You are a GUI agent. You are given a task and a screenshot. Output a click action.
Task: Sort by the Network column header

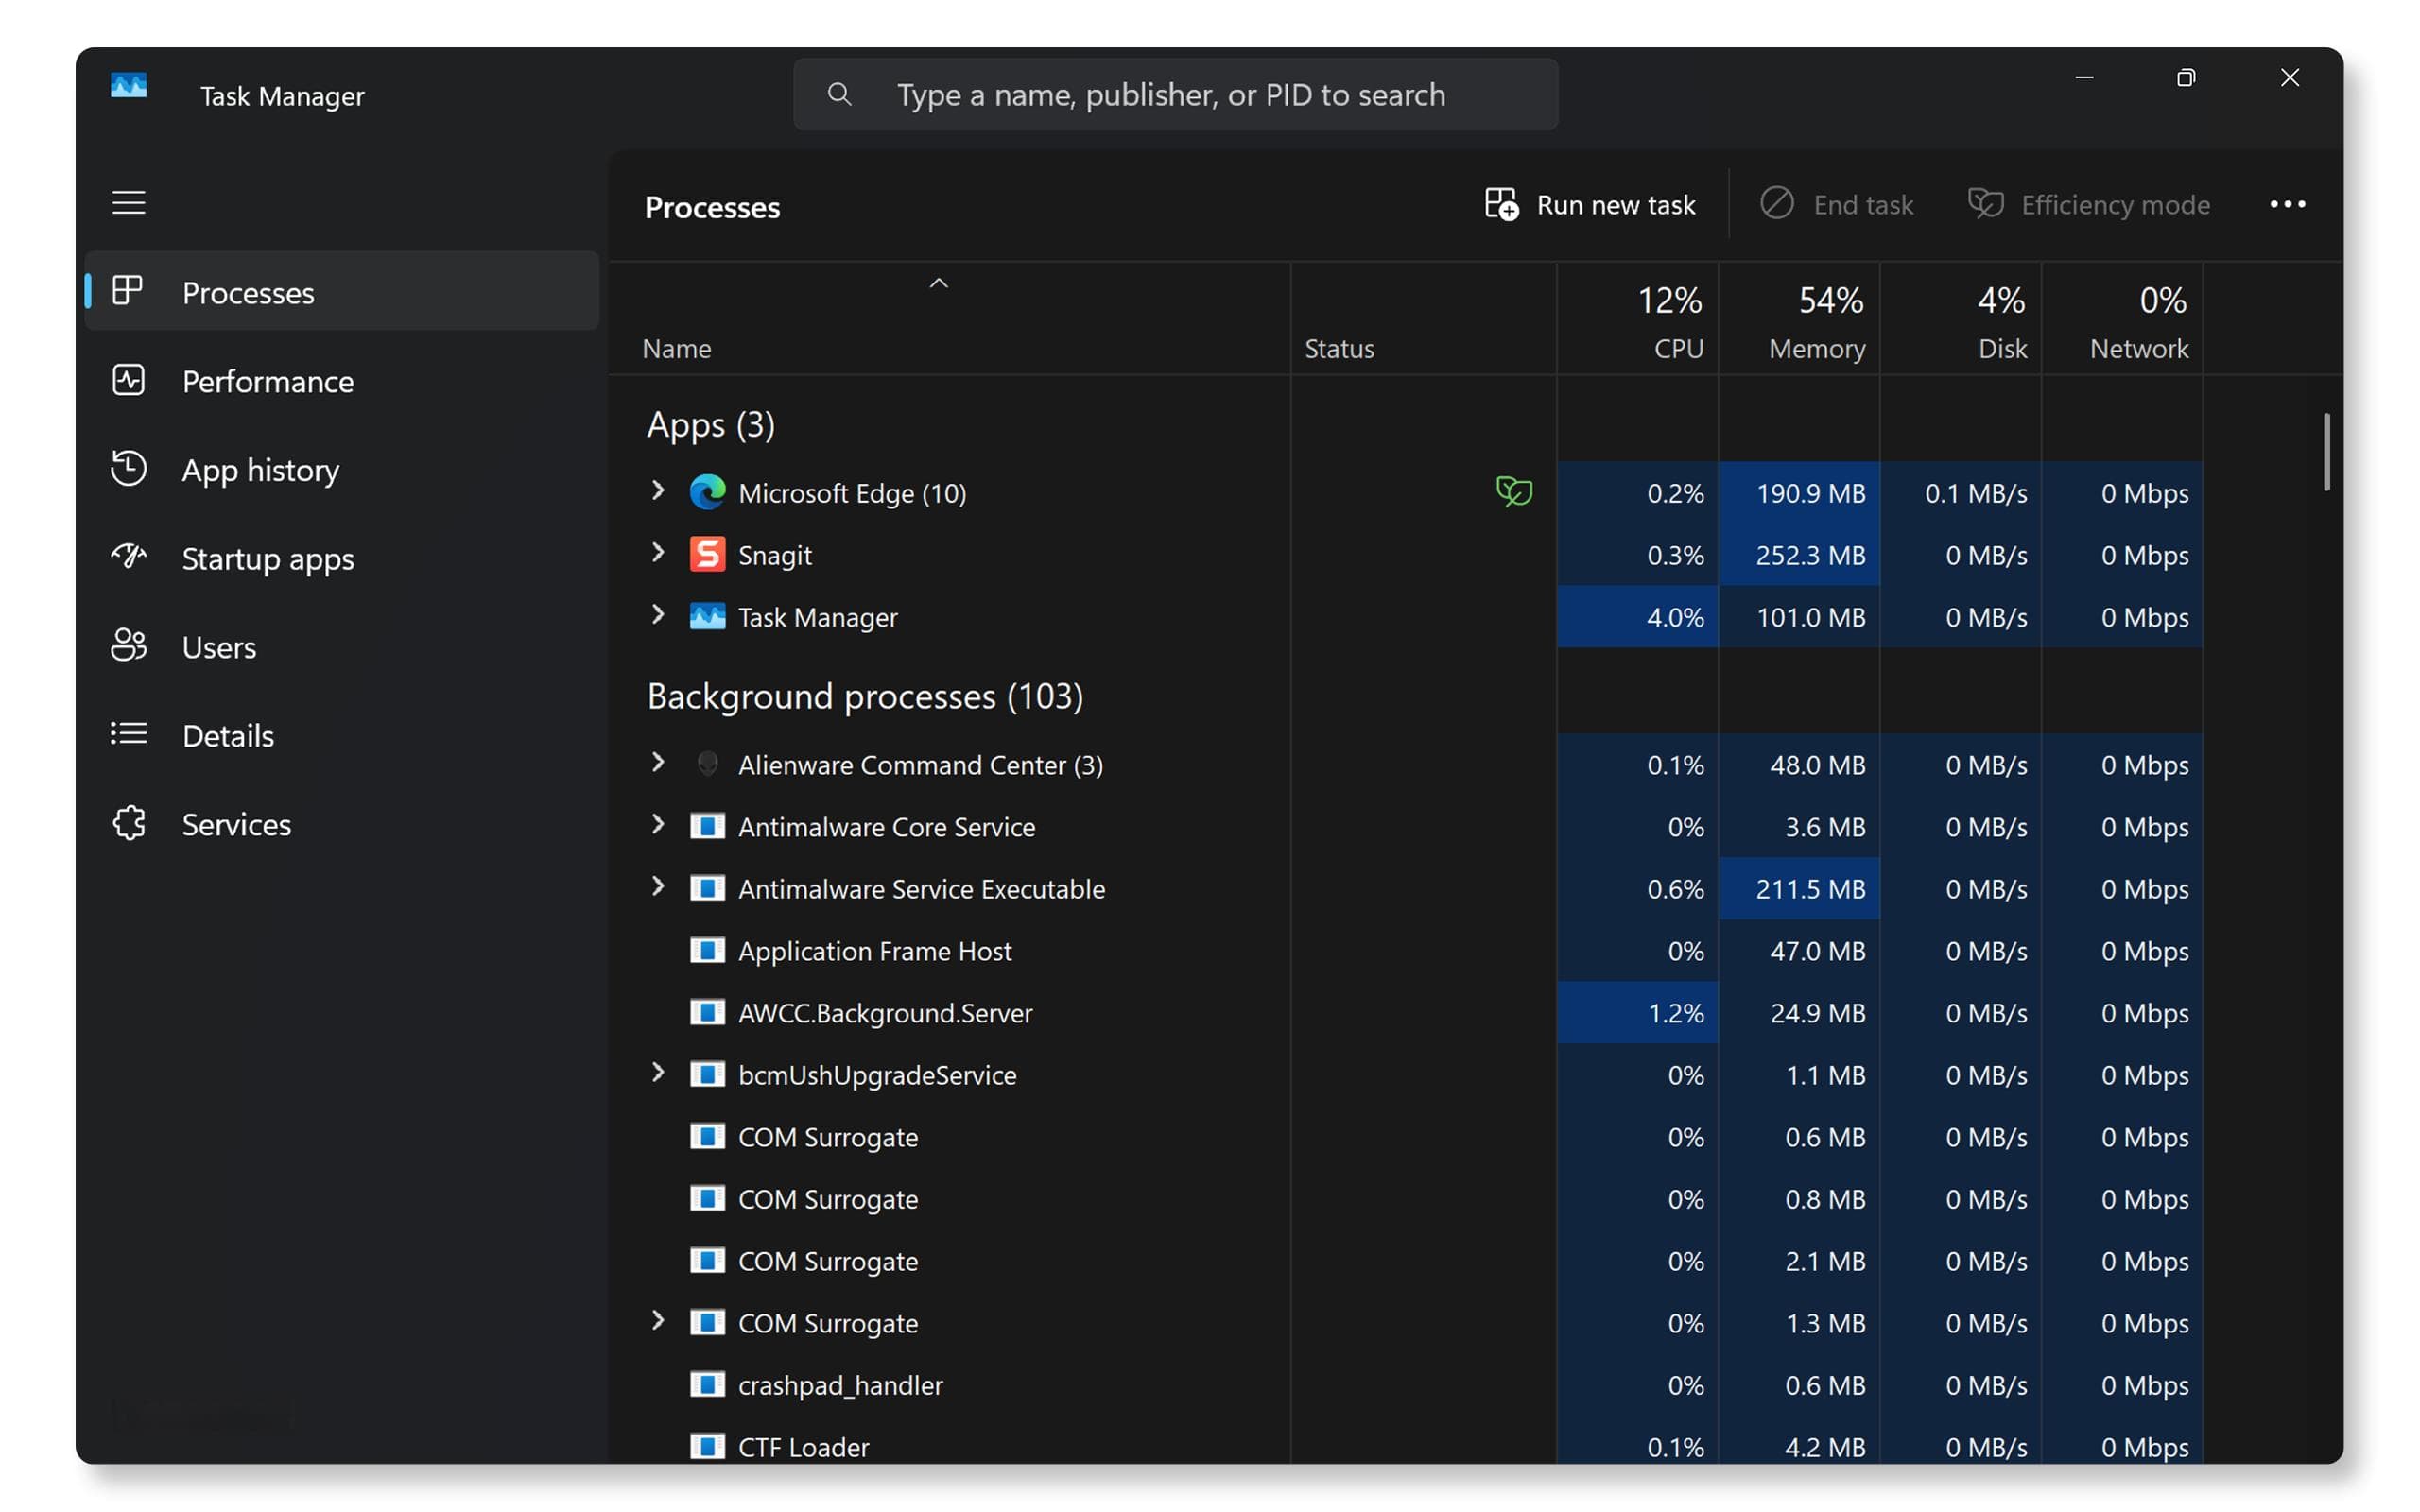[x=2122, y=320]
